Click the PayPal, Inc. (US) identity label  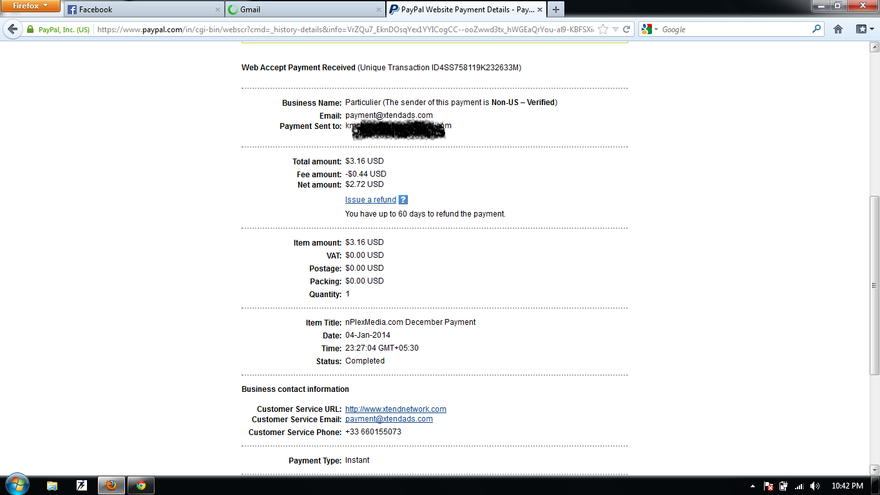click(64, 30)
